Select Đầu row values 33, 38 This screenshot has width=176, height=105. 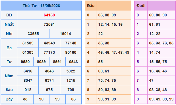click(x=104, y=43)
